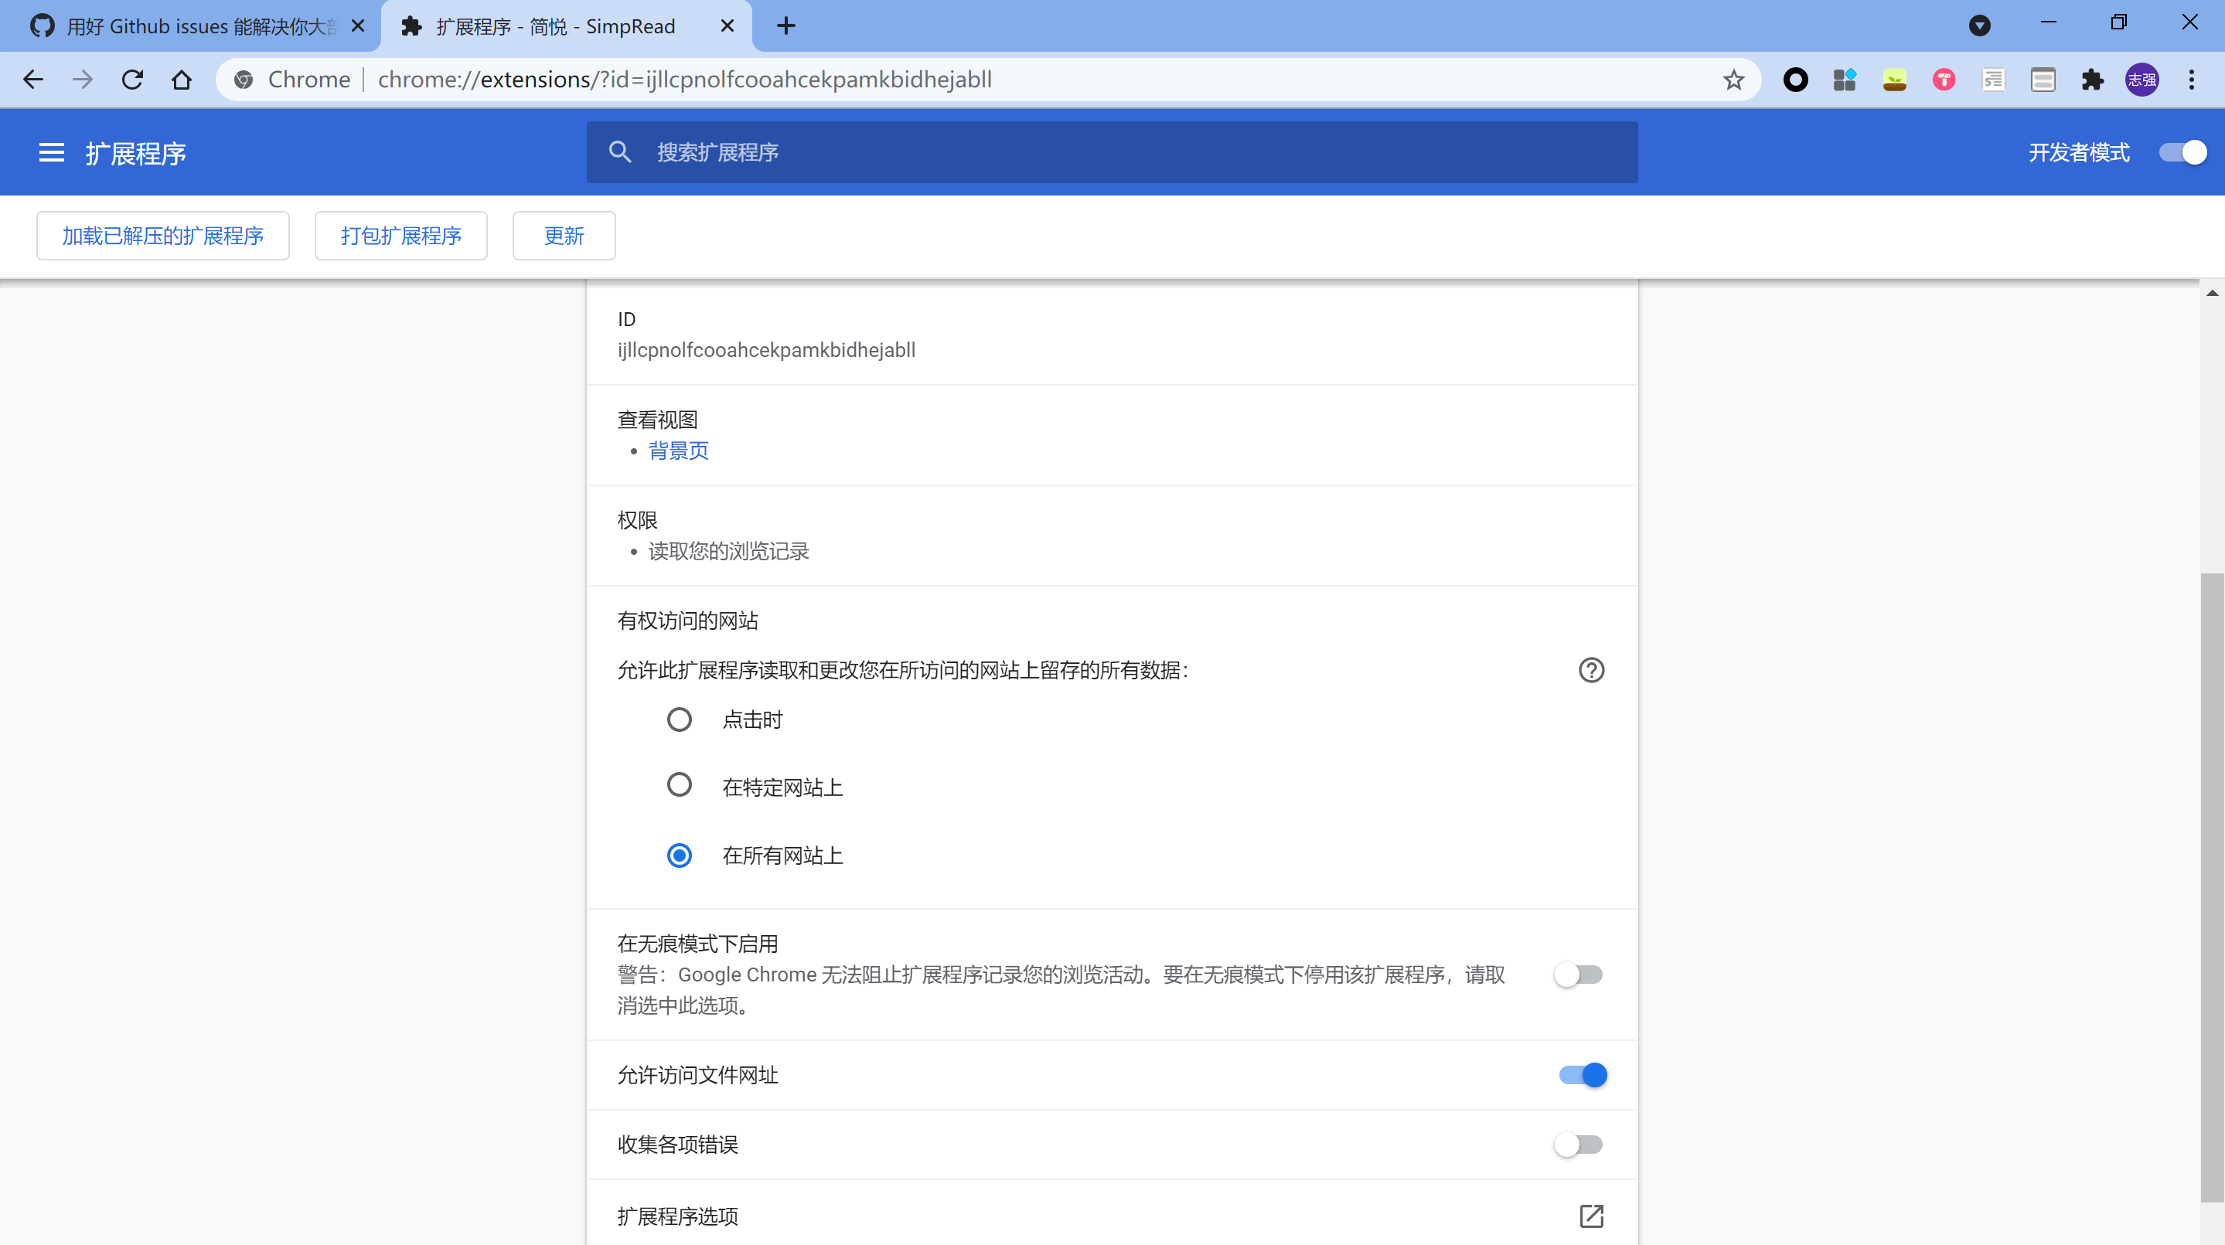Open Chrome's three-dot menu
2225x1245 pixels.
[x=2193, y=80]
